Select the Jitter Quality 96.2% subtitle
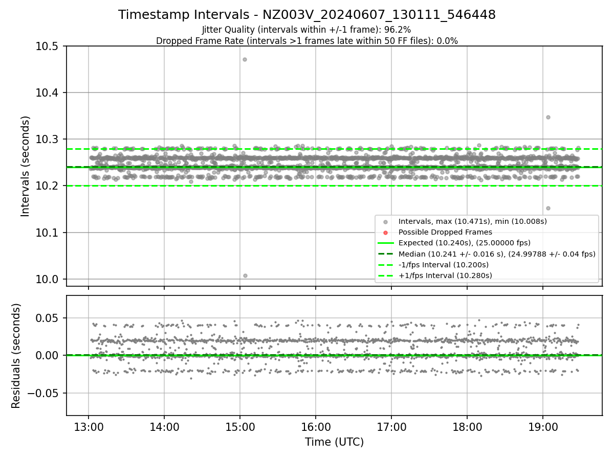The width and height of the screenshot is (614, 460). pos(306,30)
